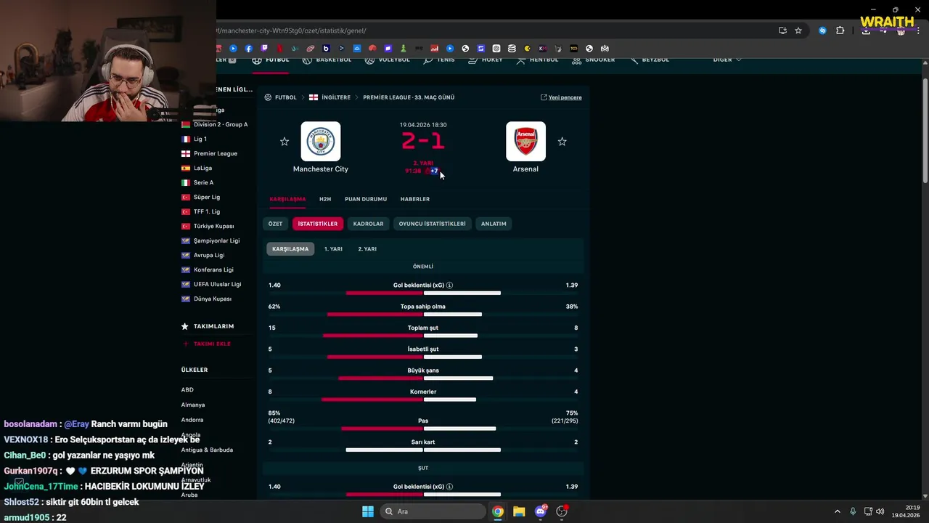The image size is (929, 523).
Task: Open the Twitch bookmark icon
Action: click(x=264, y=49)
